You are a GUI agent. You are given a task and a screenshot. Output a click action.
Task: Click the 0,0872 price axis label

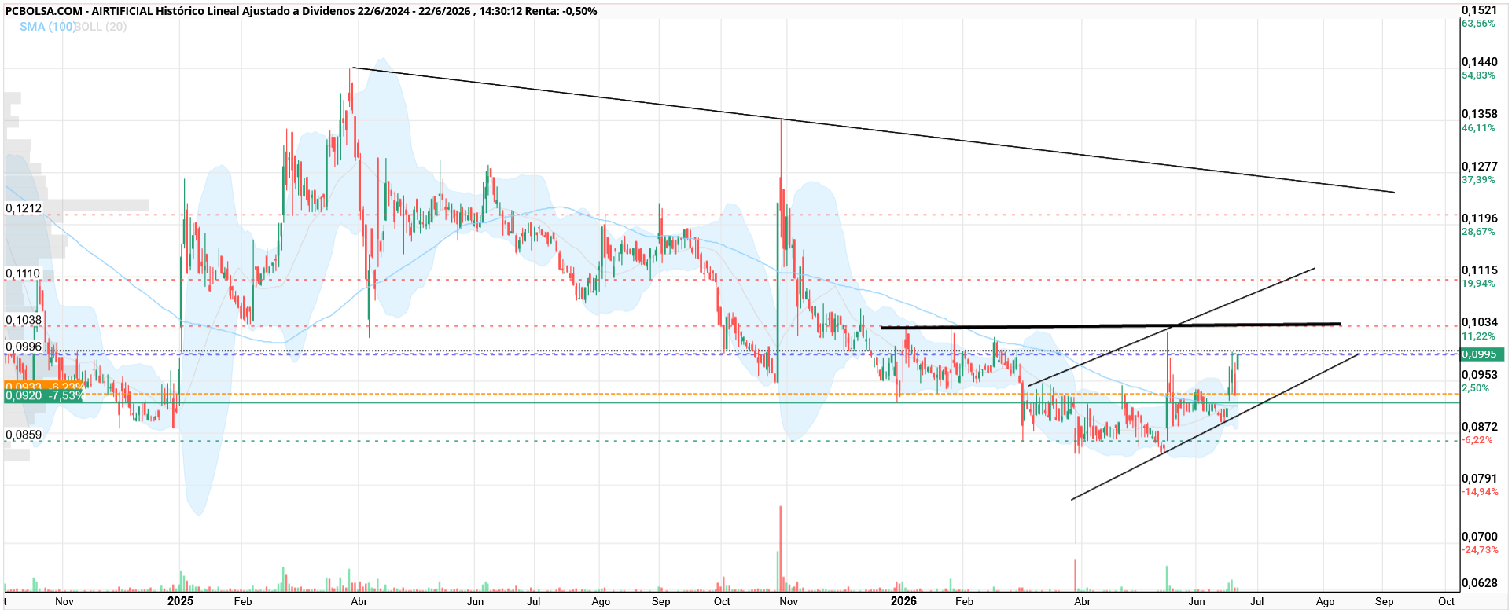(x=1479, y=427)
